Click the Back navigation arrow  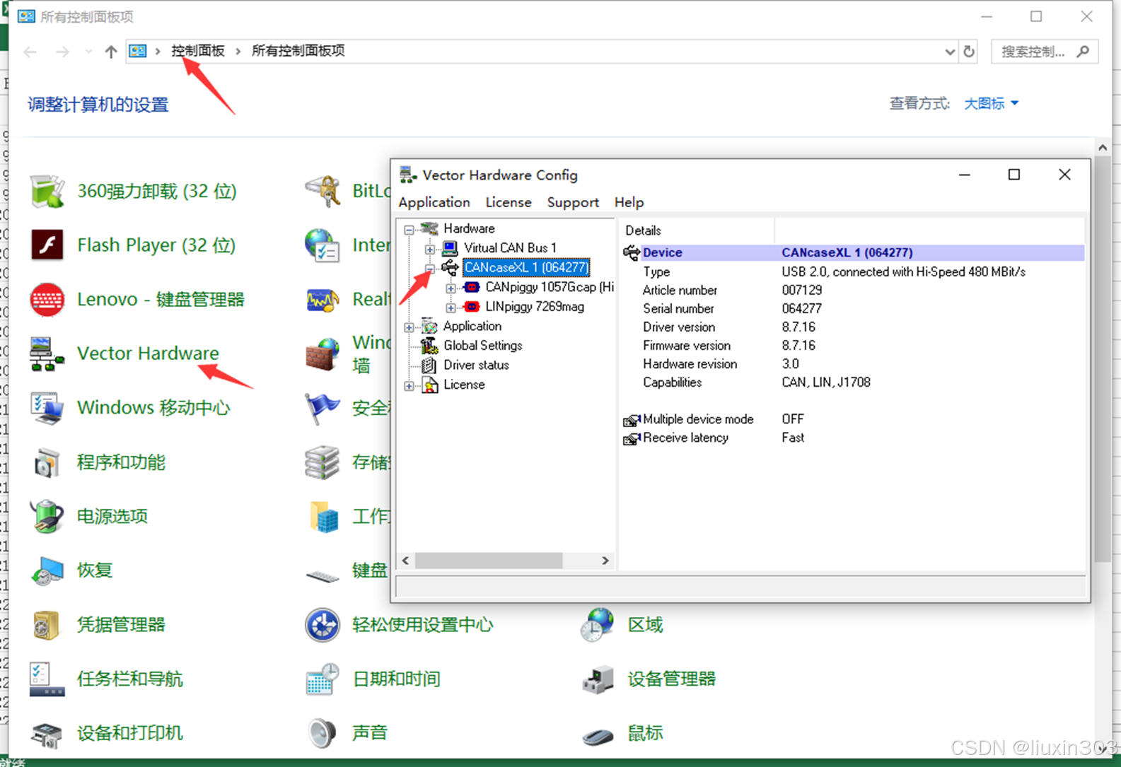30,52
